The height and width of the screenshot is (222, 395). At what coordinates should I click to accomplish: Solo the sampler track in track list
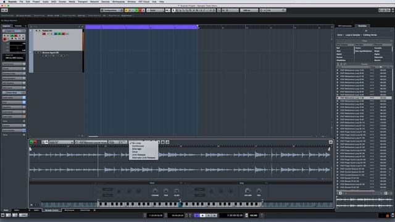[x=39, y=31]
